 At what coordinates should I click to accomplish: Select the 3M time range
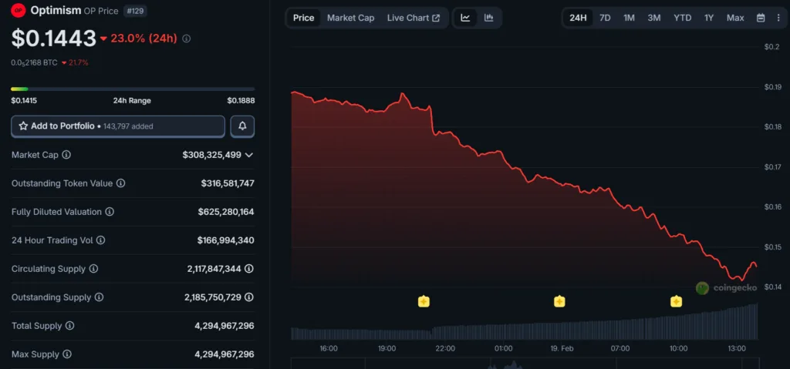pyautogui.click(x=654, y=18)
